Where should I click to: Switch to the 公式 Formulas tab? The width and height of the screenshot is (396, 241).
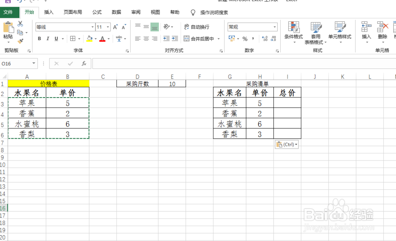point(97,12)
